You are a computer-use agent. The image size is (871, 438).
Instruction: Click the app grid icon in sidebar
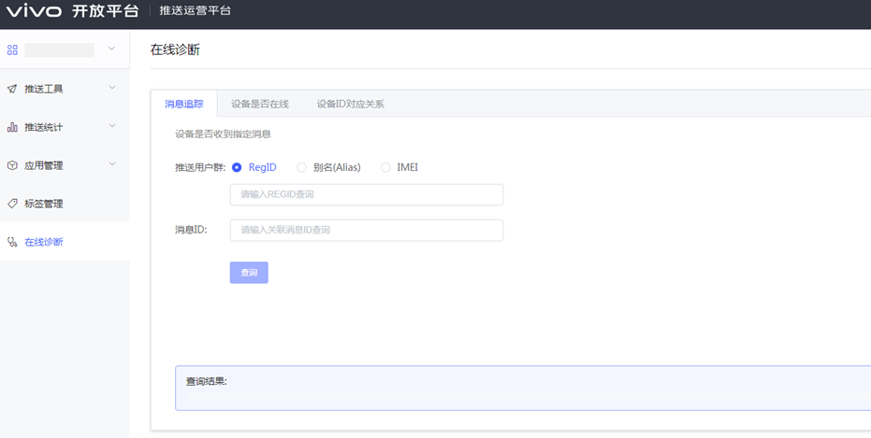(12, 49)
